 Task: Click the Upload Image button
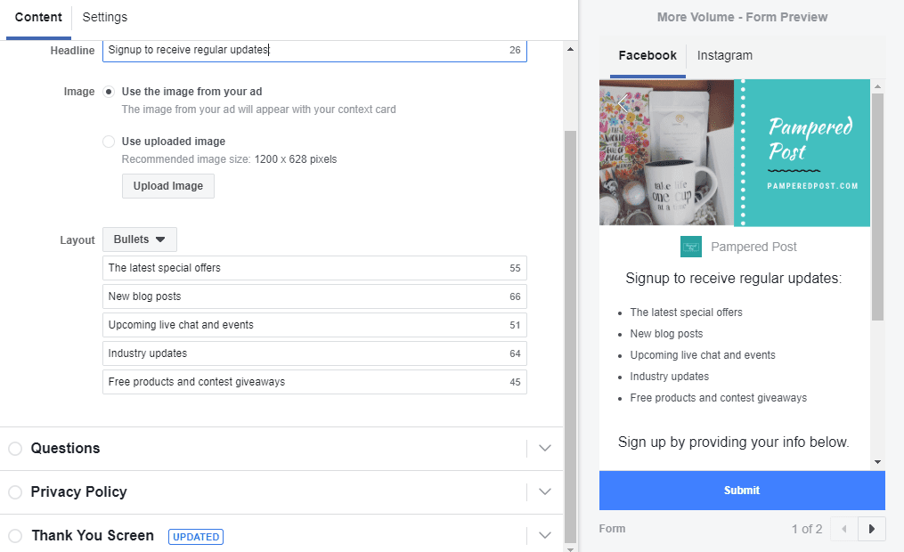tap(167, 185)
